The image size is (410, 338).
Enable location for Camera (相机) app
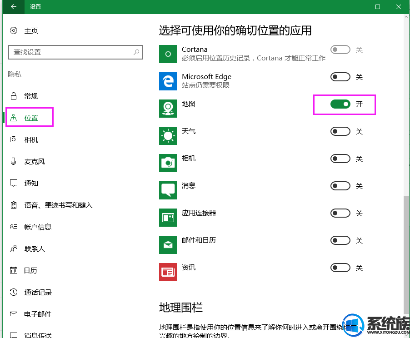340,159
